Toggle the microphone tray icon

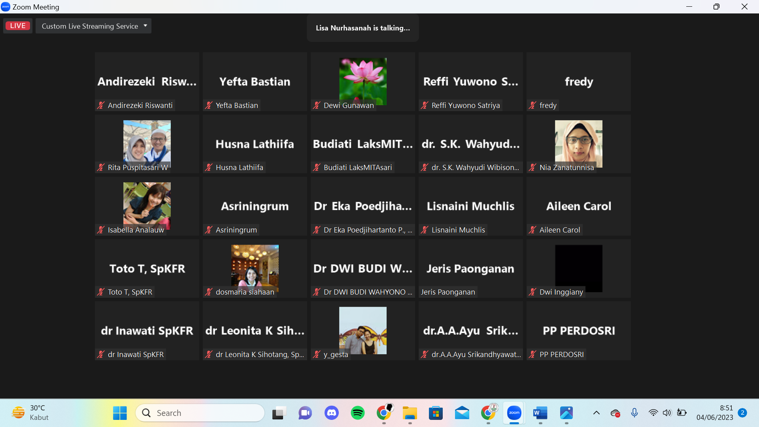point(634,413)
